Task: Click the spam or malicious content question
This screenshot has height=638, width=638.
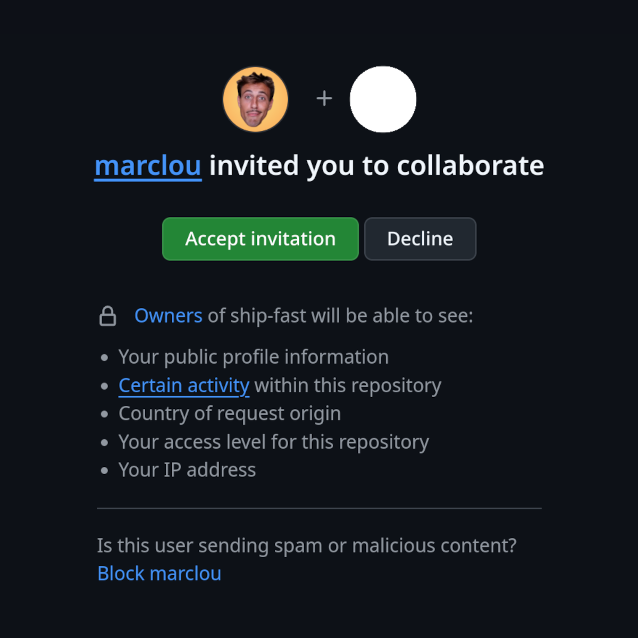Action: [307, 545]
